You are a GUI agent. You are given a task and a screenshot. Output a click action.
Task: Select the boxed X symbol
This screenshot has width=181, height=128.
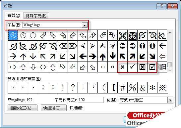tap(142, 67)
